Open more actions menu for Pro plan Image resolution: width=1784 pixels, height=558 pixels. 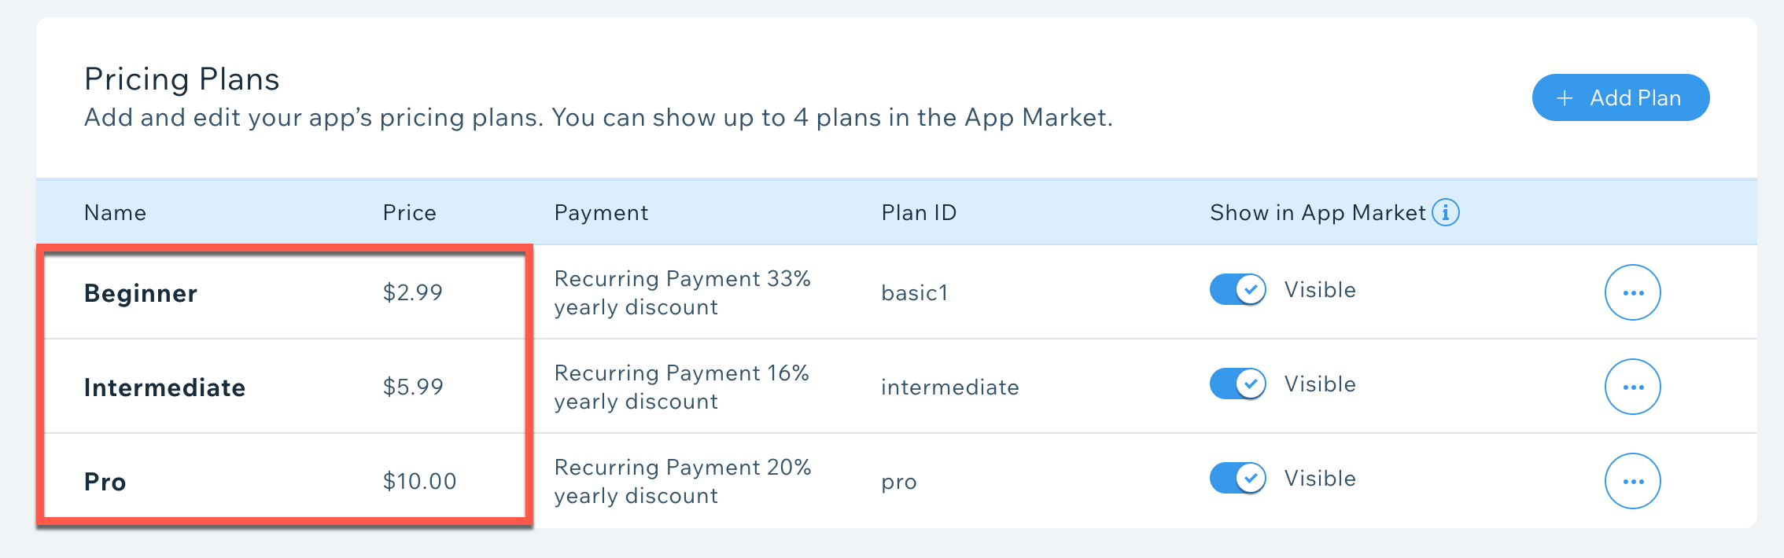1633,481
